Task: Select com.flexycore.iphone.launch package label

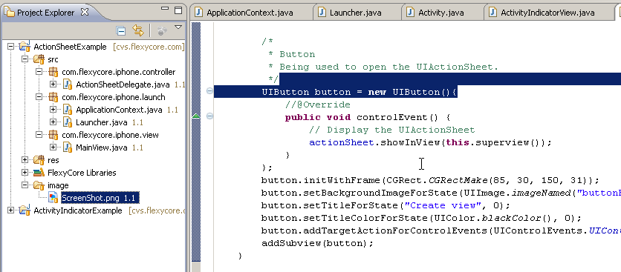Action: tap(114, 97)
